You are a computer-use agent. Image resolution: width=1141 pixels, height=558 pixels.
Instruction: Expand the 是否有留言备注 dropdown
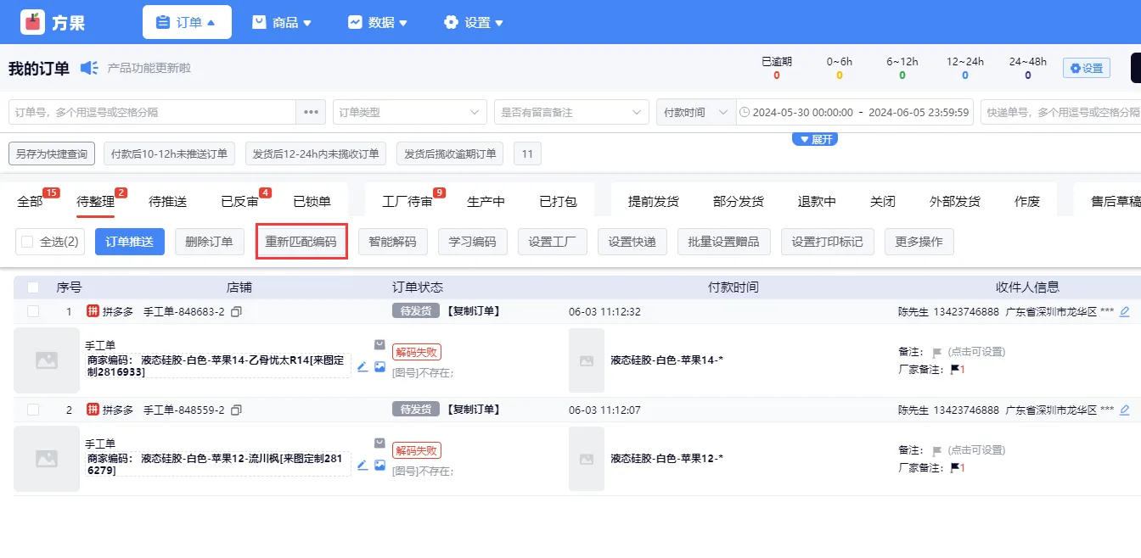coord(571,112)
